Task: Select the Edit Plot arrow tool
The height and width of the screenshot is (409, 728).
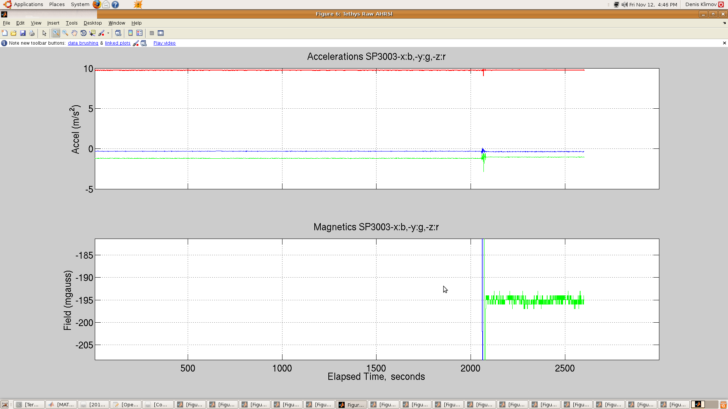Action: [x=44, y=33]
